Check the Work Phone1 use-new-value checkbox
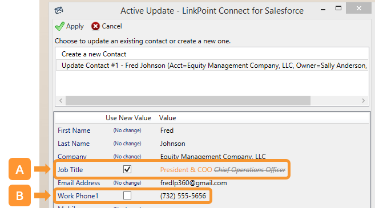The width and height of the screenshot is (375, 208). coord(127,195)
